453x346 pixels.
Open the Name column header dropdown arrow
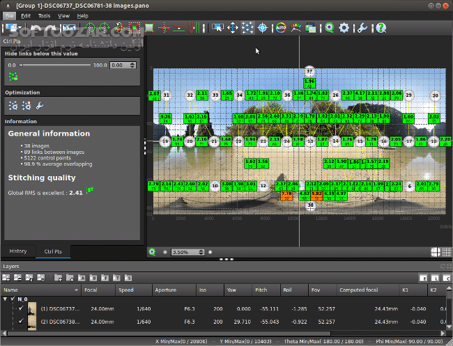point(76,290)
